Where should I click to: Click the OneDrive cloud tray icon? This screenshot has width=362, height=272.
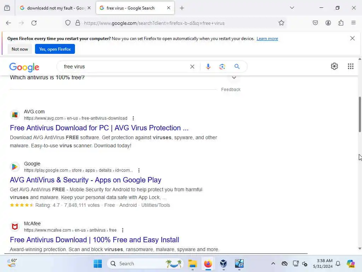pos(285,263)
